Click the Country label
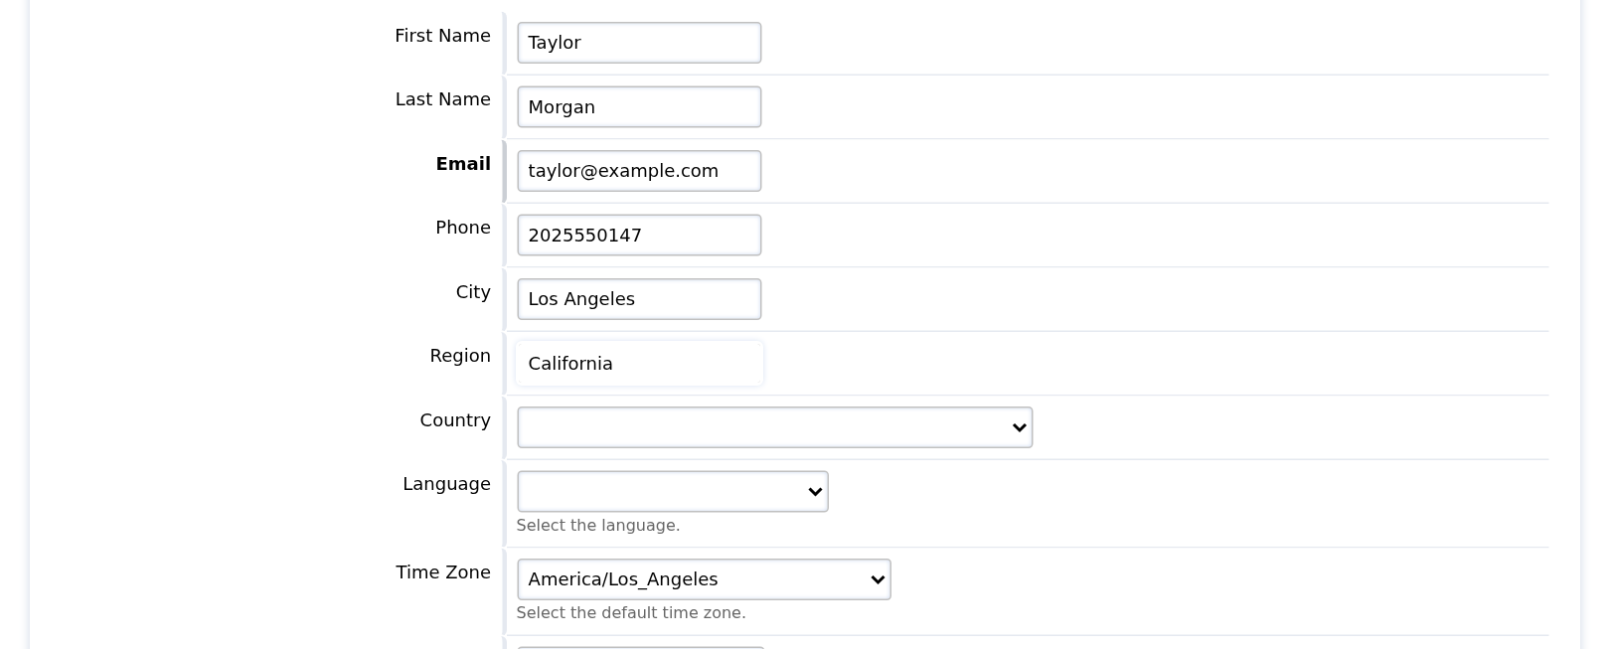Image resolution: width=1610 pixels, height=649 pixels. (x=455, y=420)
